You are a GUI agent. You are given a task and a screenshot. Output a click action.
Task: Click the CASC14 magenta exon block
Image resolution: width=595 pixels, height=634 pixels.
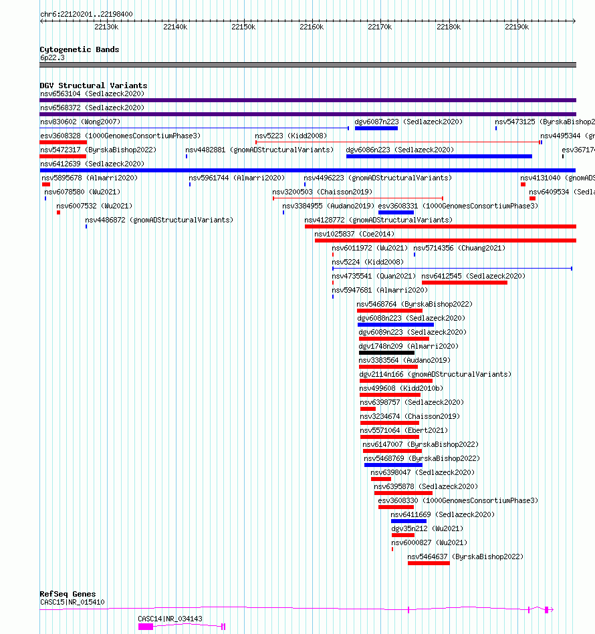pyautogui.click(x=146, y=627)
